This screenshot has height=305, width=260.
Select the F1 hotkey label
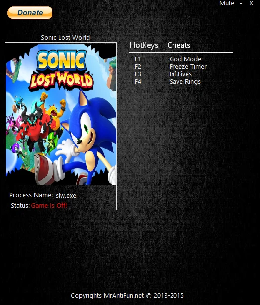click(138, 59)
